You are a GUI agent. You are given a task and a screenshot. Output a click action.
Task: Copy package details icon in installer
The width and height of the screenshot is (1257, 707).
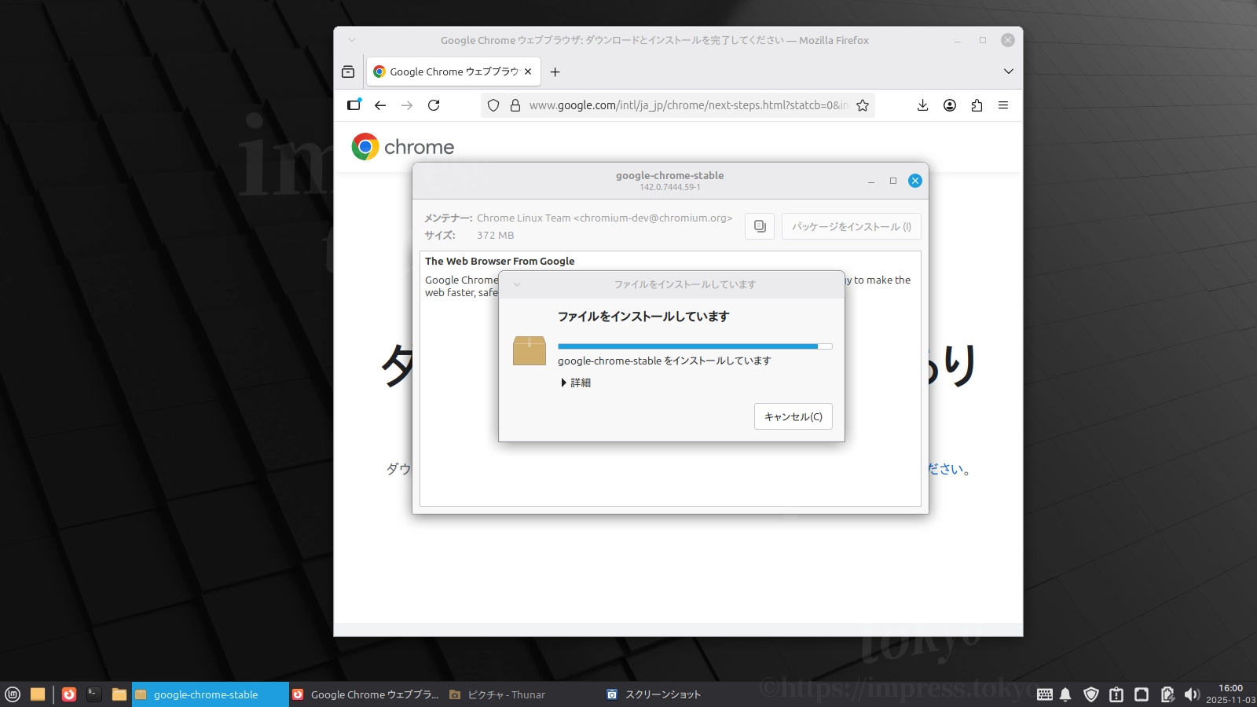(760, 226)
